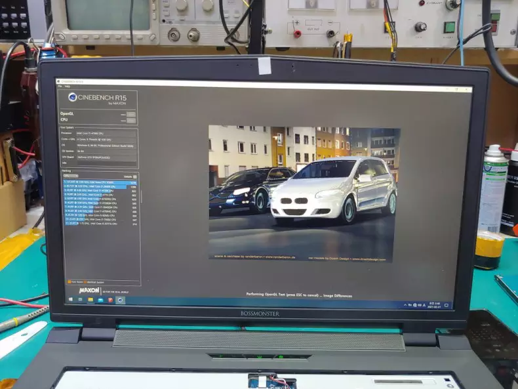
Task: Click the ranking Details button
Action: [135, 177]
